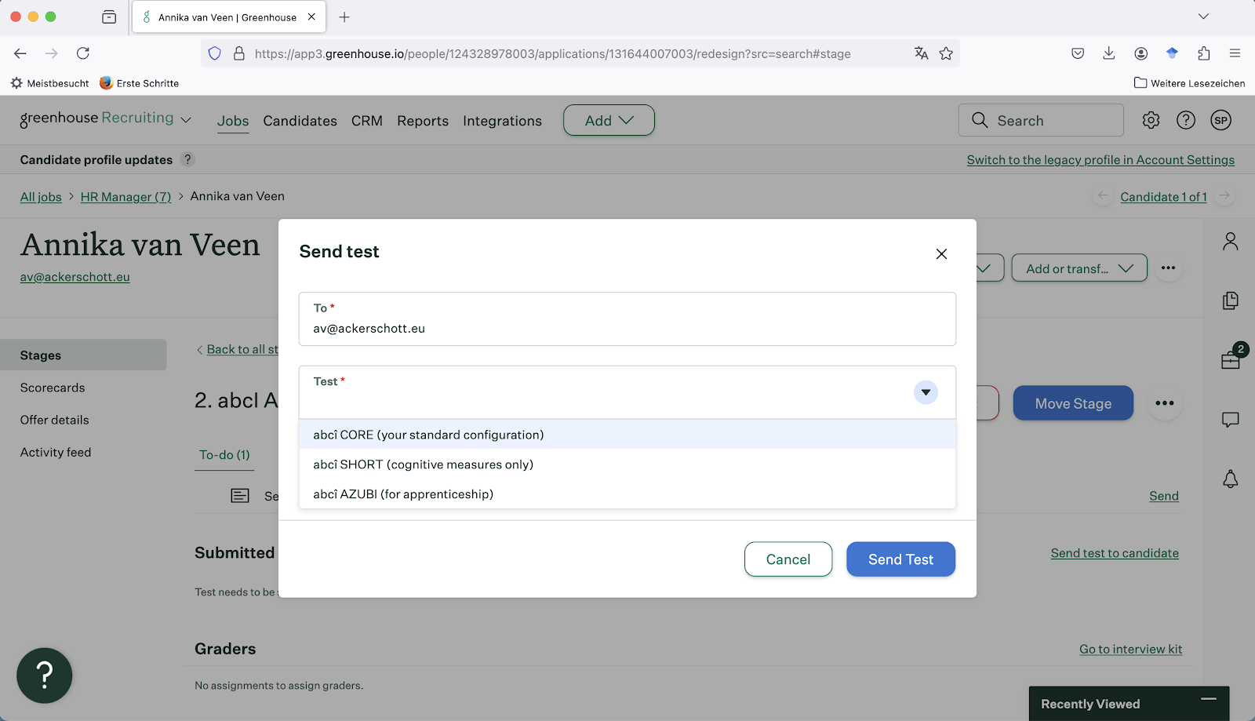This screenshot has height=721, width=1255.
Task: Select Scorecards in the left menu
Action: coord(53,388)
